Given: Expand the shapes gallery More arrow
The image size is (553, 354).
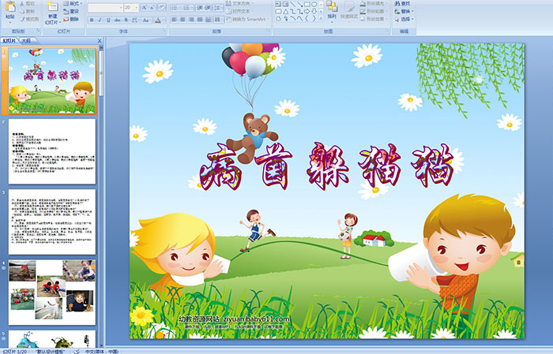Looking at the screenshot, I should point(321,18).
